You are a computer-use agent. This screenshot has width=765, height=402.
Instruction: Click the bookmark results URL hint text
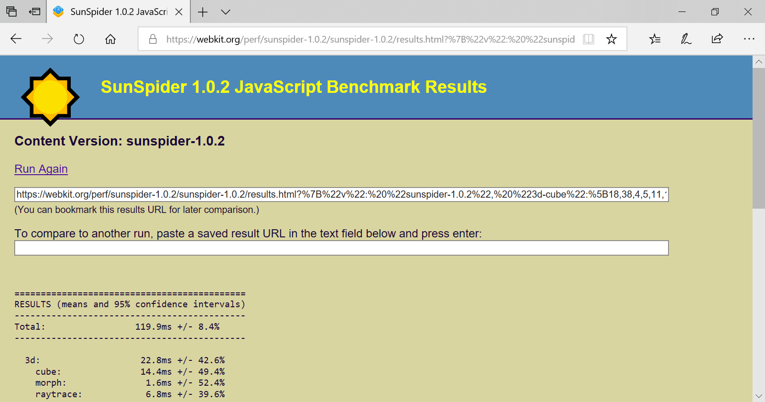click(x=137, y=210)
